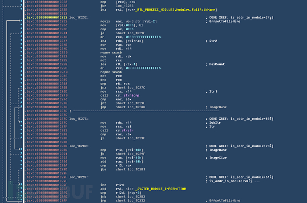Click the breakpoint dot at address 1C282
The height and width of the screenshot is (203, 307).
pyautogui.click(x=21, y=130)
